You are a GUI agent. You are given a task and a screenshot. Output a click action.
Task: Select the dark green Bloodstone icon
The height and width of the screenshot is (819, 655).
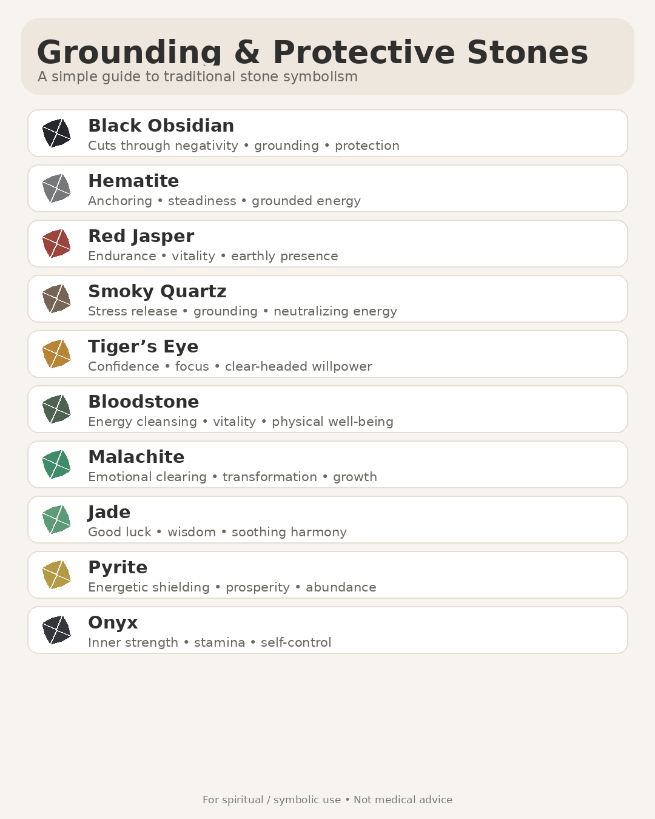coord(56,409)
